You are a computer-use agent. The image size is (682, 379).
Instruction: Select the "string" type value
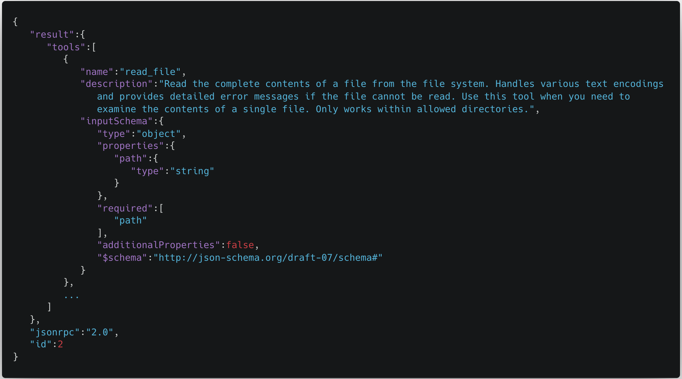click(192, 171)
